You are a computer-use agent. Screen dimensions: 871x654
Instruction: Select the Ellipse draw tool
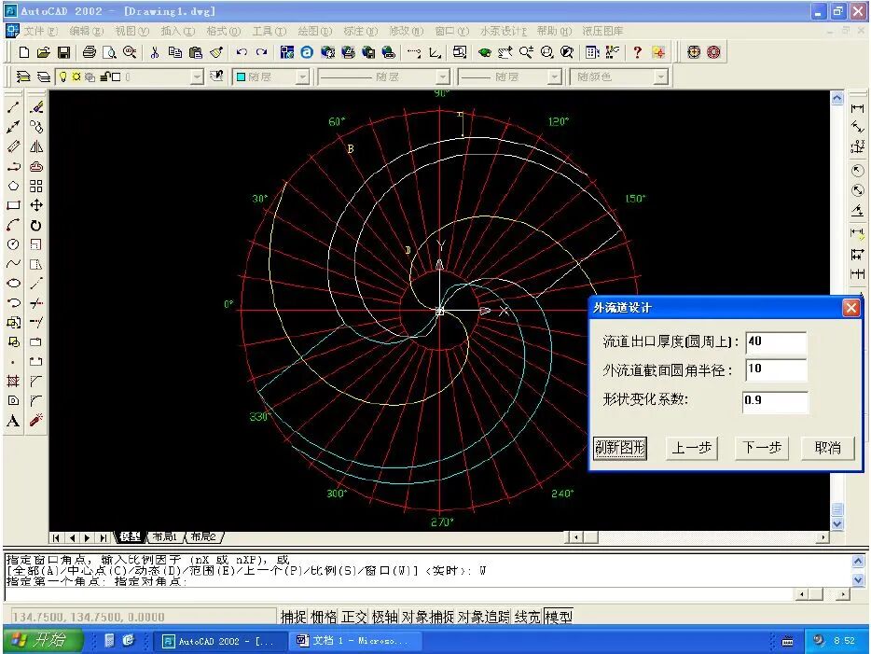tap(13, 284)
